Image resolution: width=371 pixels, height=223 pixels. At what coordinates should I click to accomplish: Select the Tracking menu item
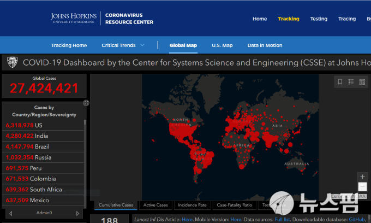(x=289, y=19)
